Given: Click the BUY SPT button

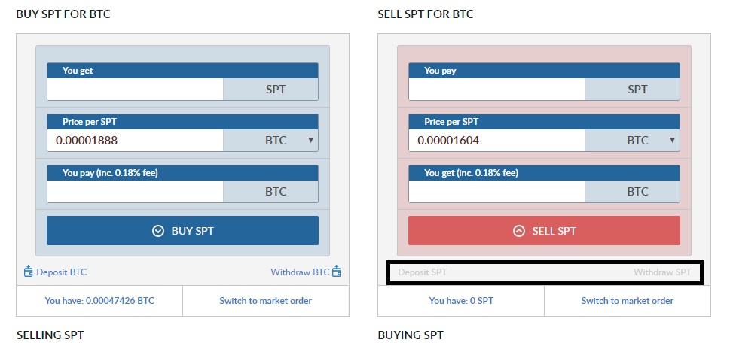Looking at the screenshot, I should (182, 230).
